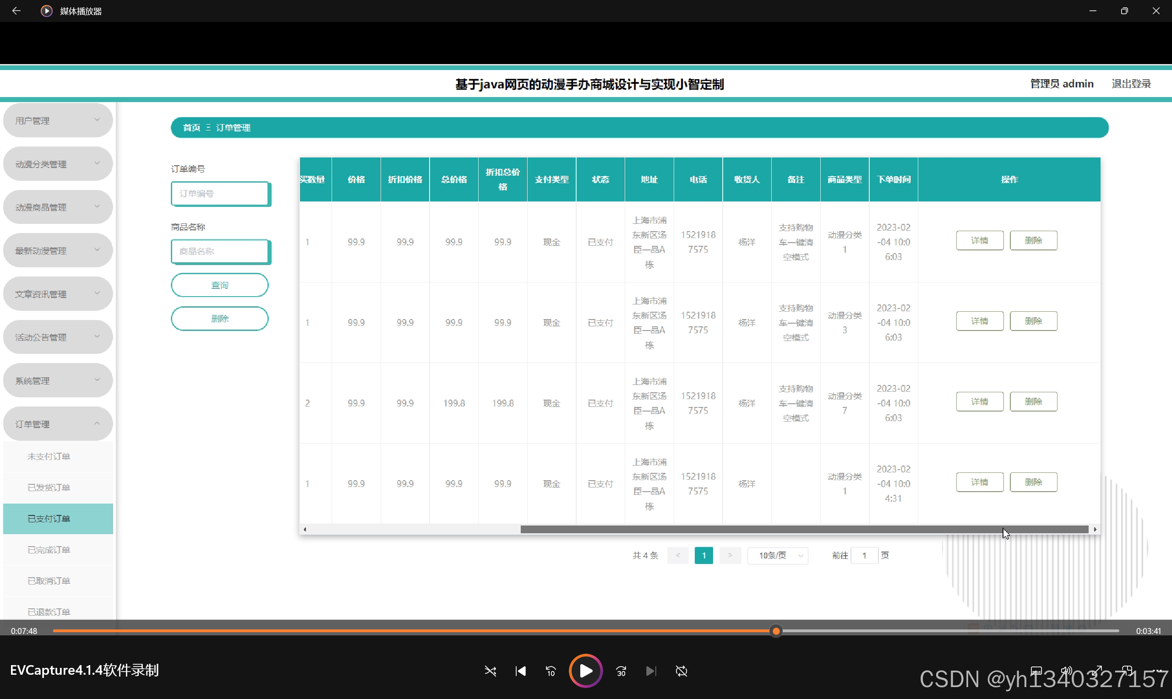The height and width of the screenshot is (699, 1172).
Task: Click the video seek progress bar handle
Action: (776, 631)
